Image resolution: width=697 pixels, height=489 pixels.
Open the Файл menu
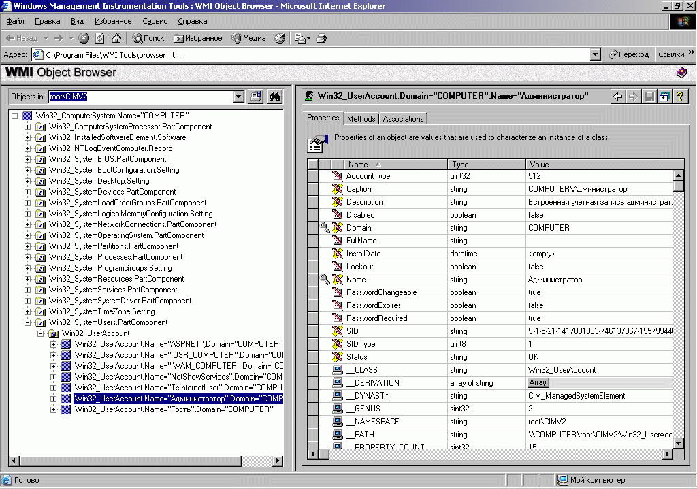(15, 21)
